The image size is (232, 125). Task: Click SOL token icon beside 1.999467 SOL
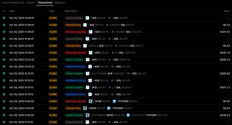point(113,32)
